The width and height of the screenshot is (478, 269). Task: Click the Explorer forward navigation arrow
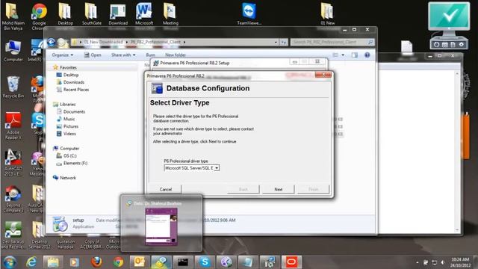coord(62,42)
